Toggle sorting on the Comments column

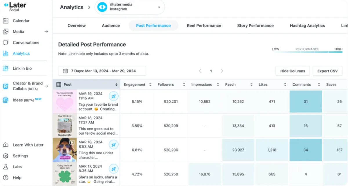(x=319, y=85)
